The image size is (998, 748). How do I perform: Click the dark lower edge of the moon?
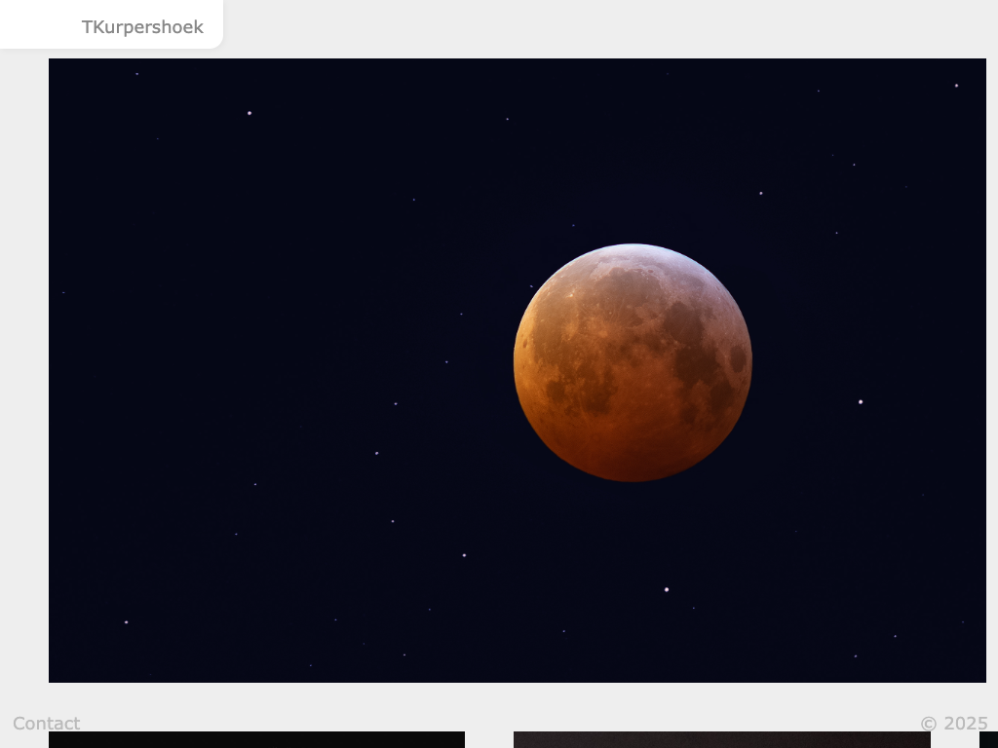[x=633, y=474]
